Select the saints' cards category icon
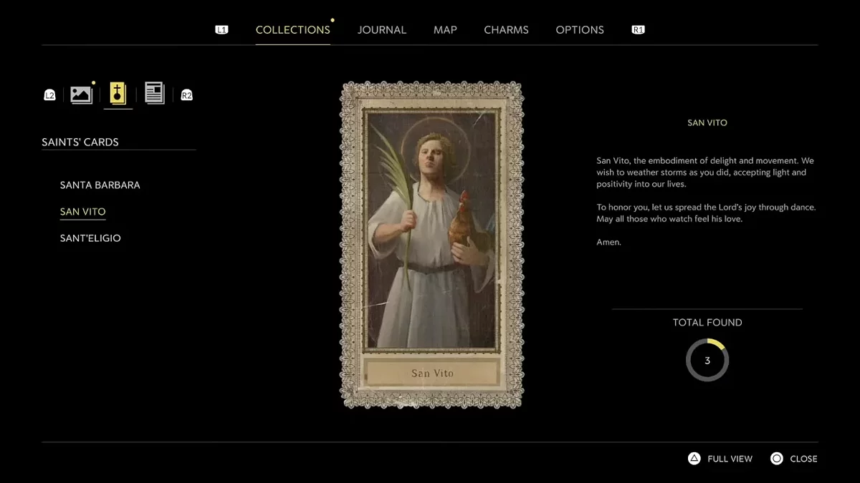860x483 pixels. (118, 94)
